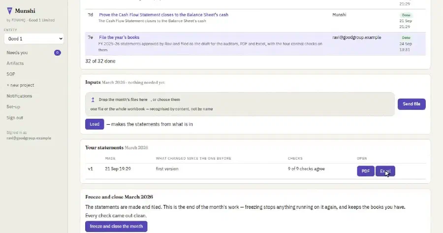Open the Entity dropdown showing Good 1

click(34, 39)
